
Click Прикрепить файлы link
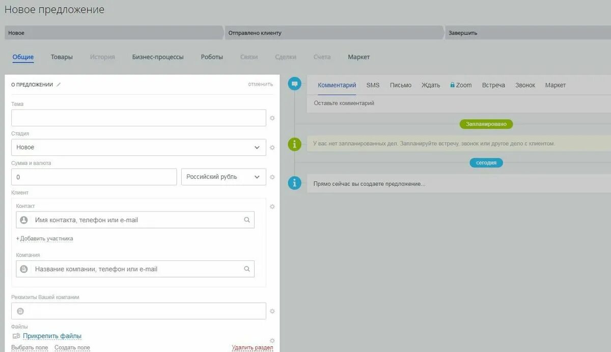(x=52, y=336)
